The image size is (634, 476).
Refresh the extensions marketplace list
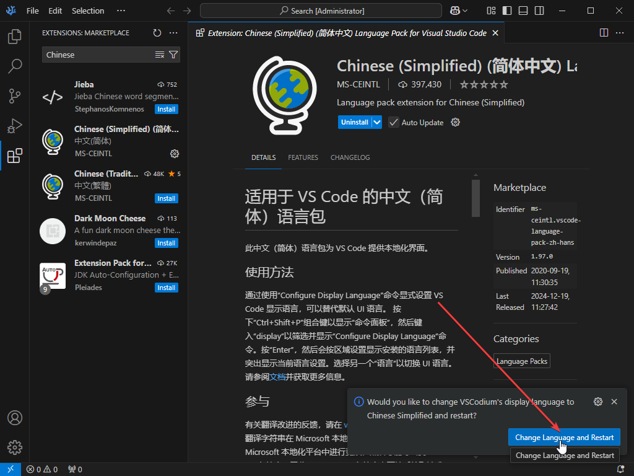point(157,33)
